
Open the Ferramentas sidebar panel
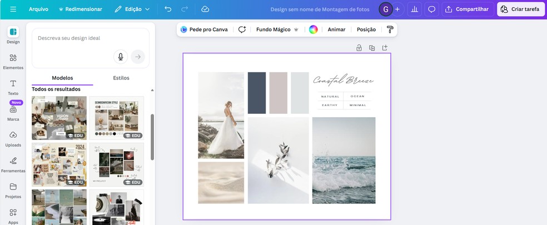13,165
